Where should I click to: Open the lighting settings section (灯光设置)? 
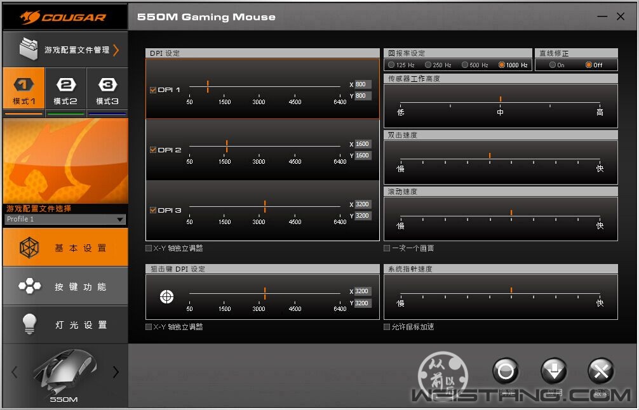[65, 324]
